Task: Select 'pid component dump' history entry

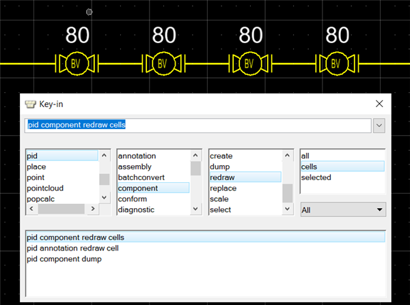Action: pyautogui.click(x=64, y=259)
